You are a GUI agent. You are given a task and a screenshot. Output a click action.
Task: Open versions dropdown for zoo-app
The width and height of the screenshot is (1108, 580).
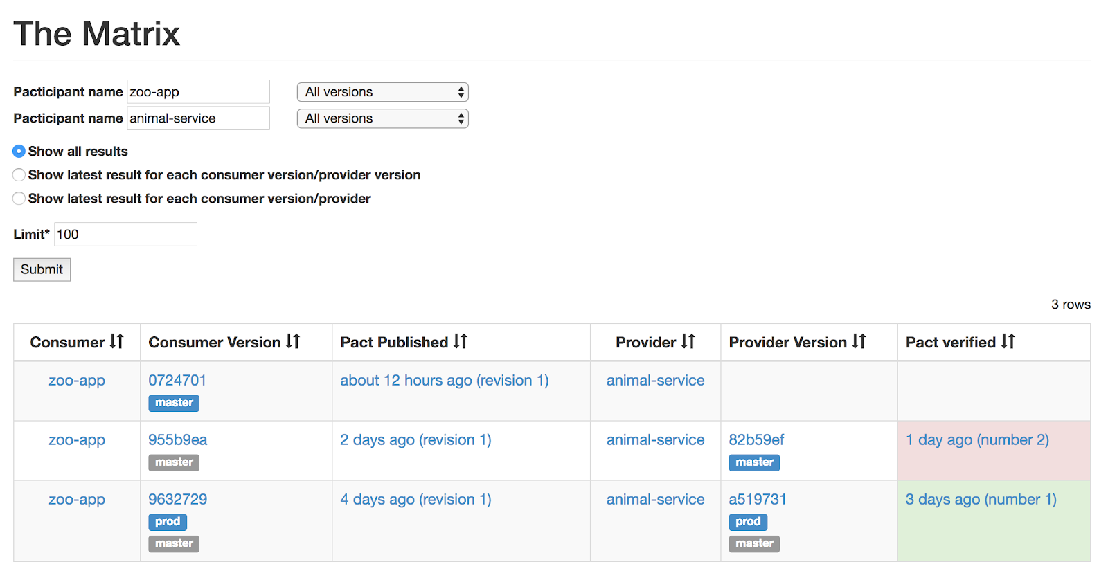click(382, 92)
